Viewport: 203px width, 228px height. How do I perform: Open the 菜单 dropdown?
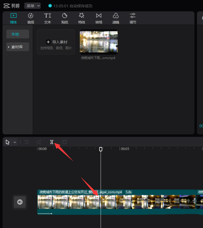32,6
